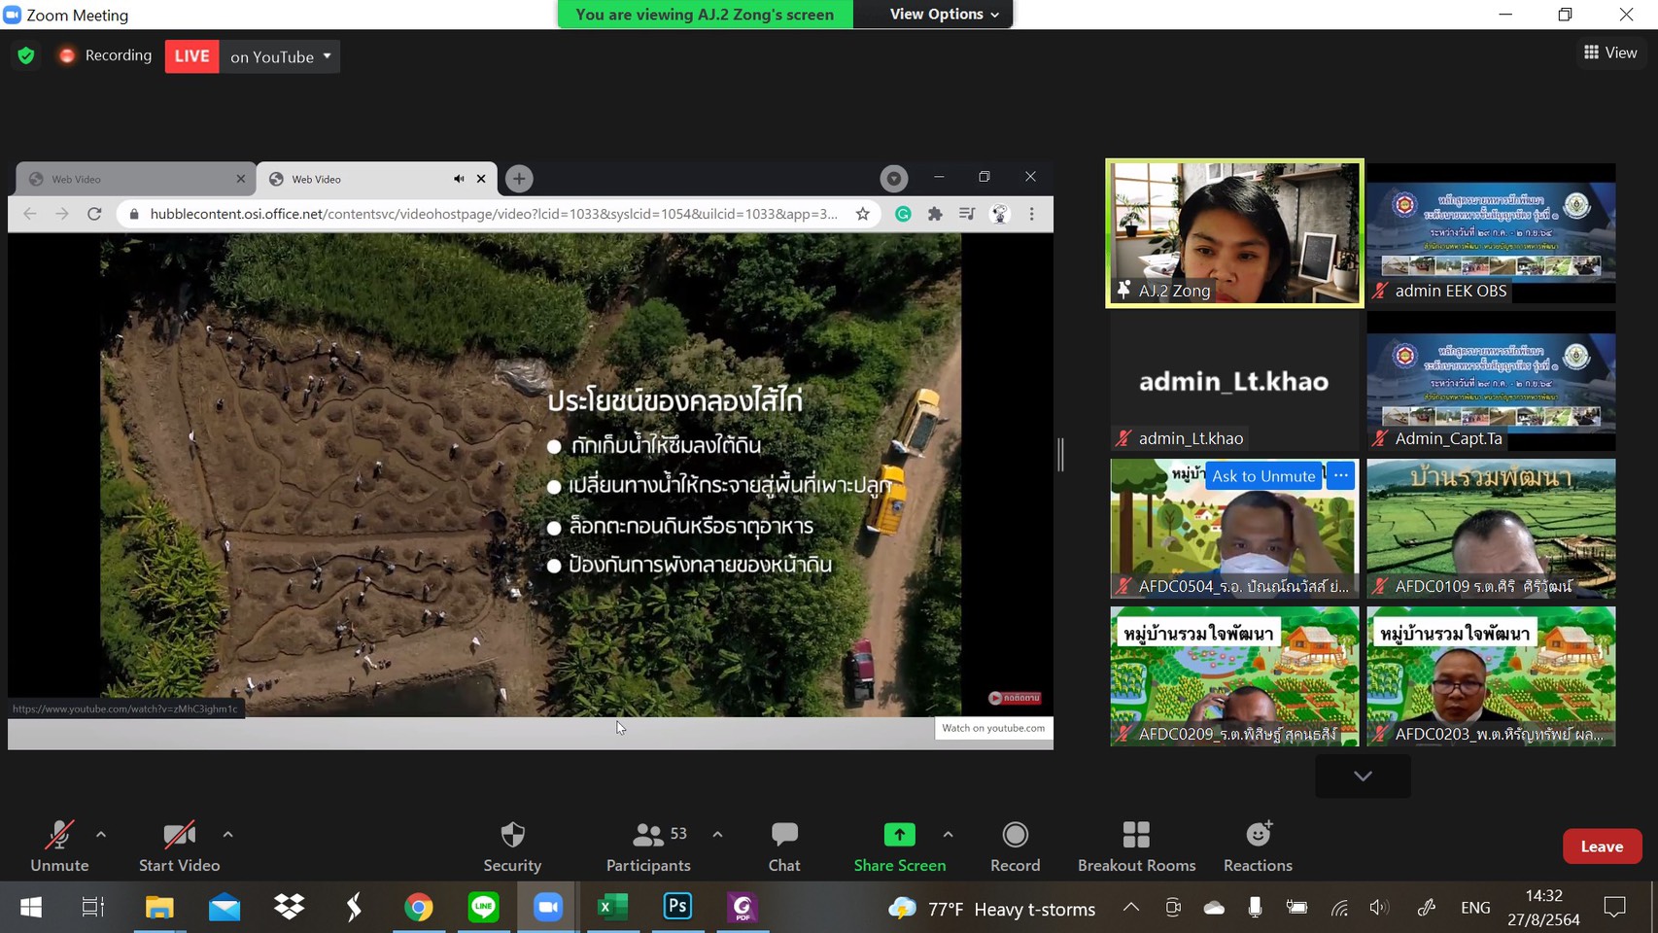Click the volume icon in system tray
This screenshot has height=933, width=1658.
[x=1379, y=907]
